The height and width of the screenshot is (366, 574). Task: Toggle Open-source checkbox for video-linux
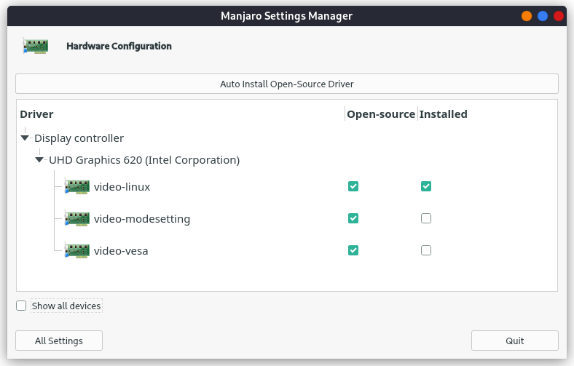coord(353,186)
